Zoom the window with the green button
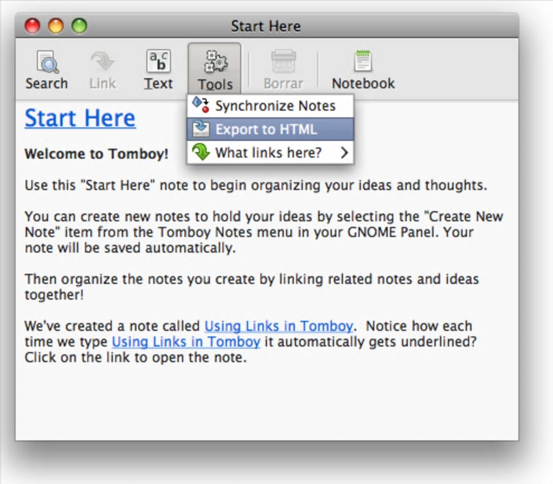The image size is (553, 484). [x=79, y=26]
